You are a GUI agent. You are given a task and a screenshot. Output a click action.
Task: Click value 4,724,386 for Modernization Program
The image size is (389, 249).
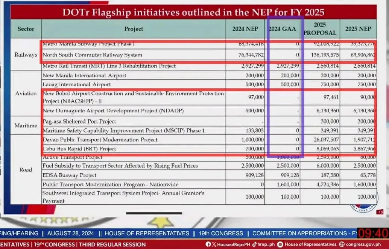click(327, 184)
